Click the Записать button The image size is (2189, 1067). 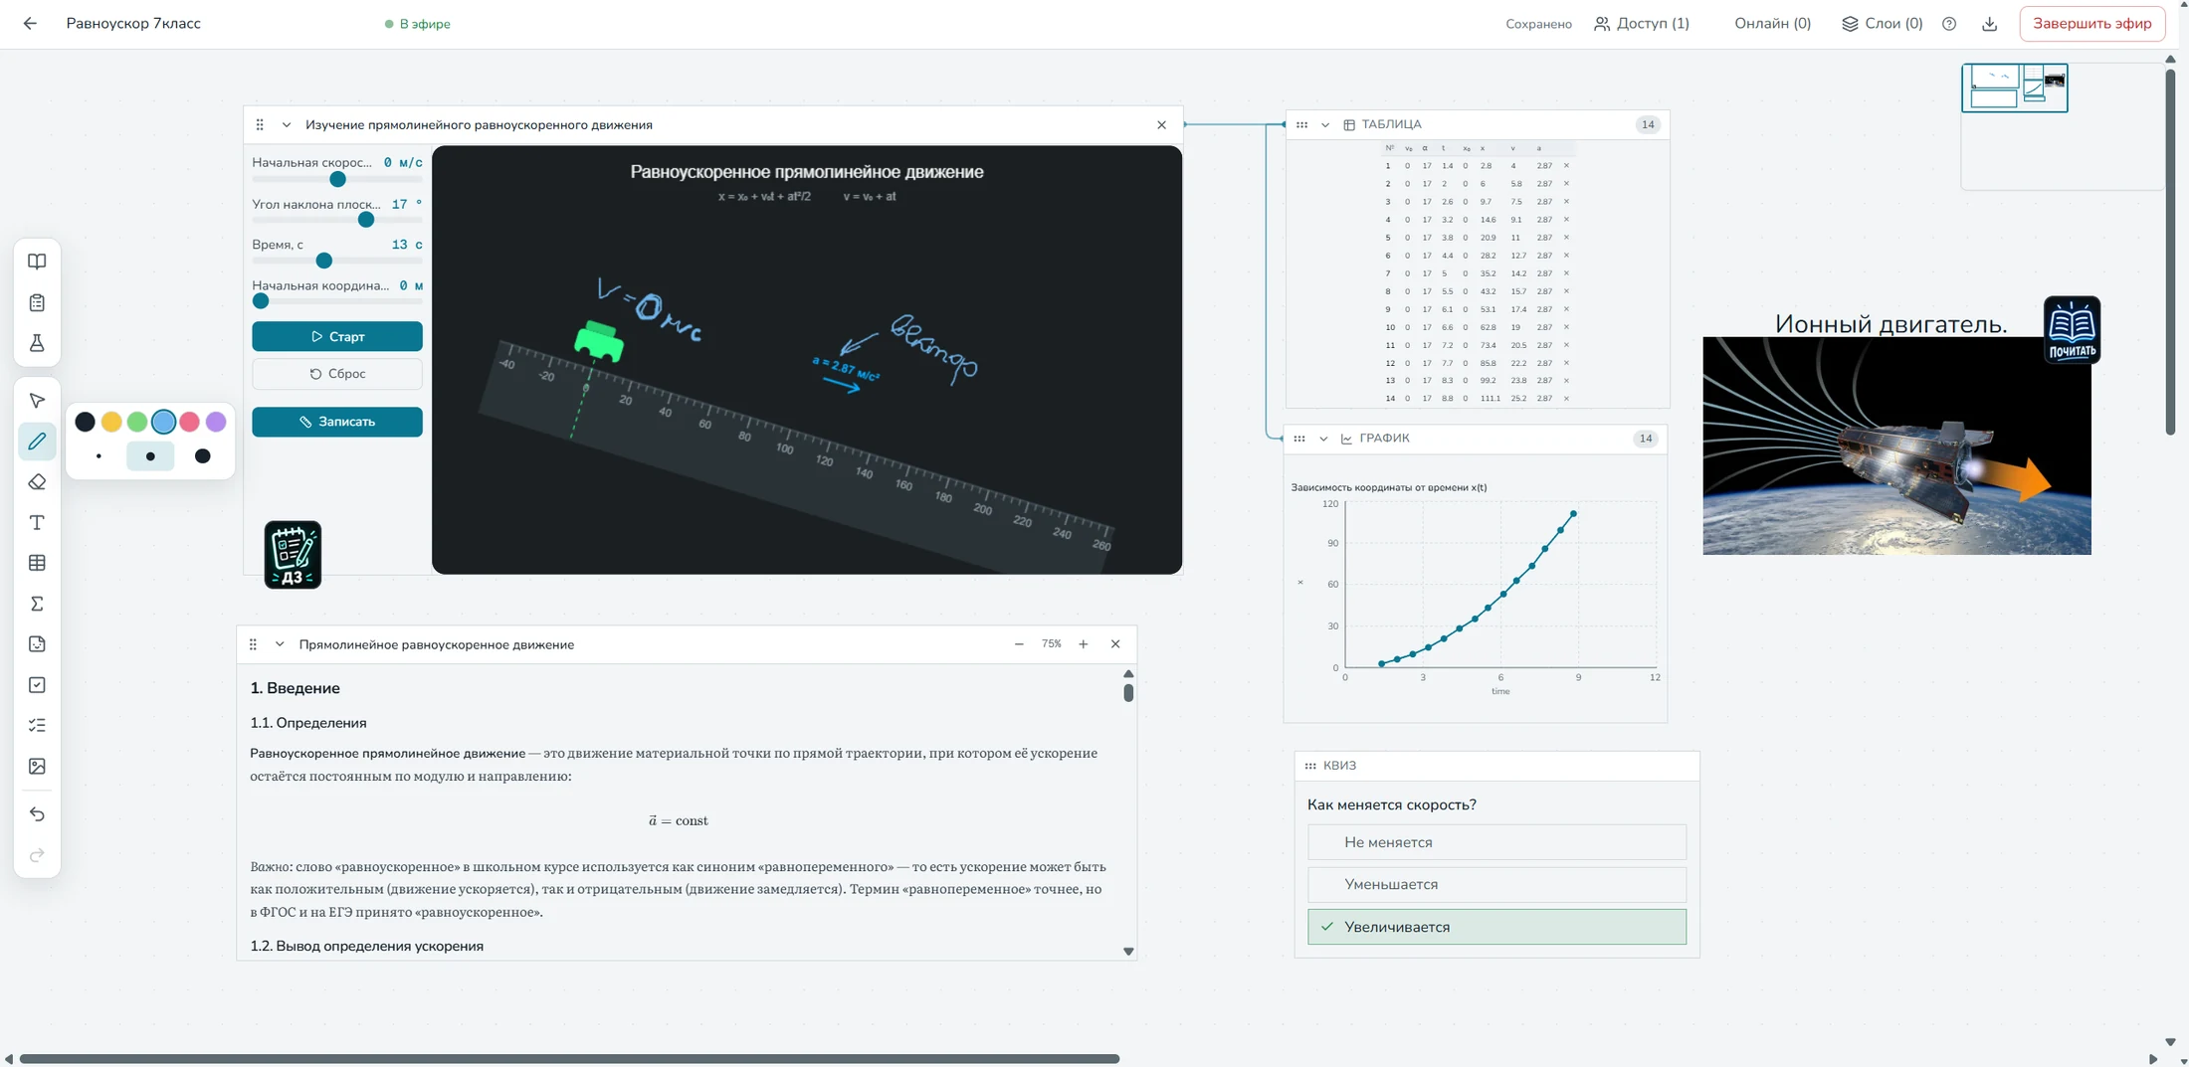point(337,422)
